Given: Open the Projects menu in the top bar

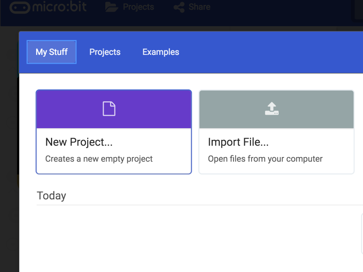Looking at the screenshot, I should (138, 6).
